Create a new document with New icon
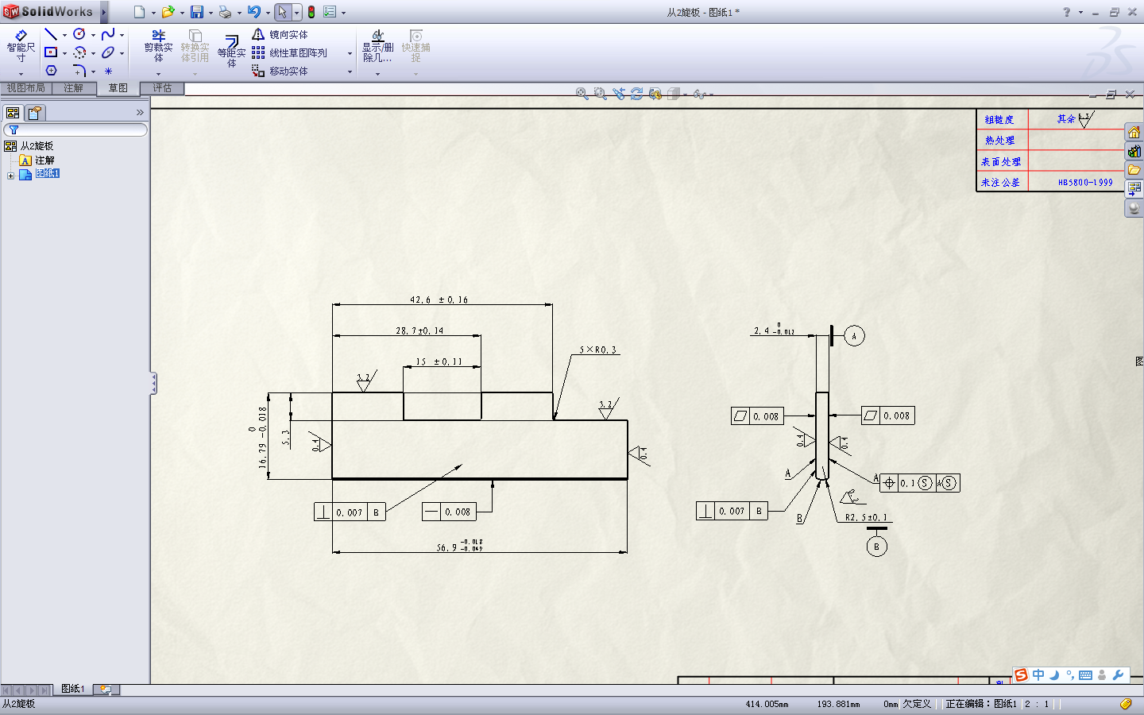 (139, 12)
